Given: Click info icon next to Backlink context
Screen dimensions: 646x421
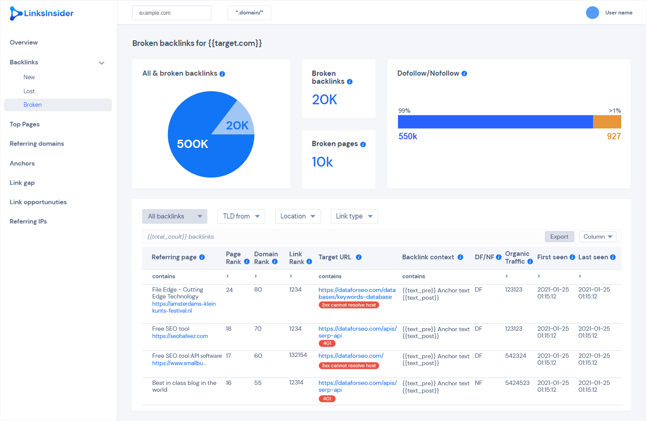Looking at the screenshot, I should [460, 257].
